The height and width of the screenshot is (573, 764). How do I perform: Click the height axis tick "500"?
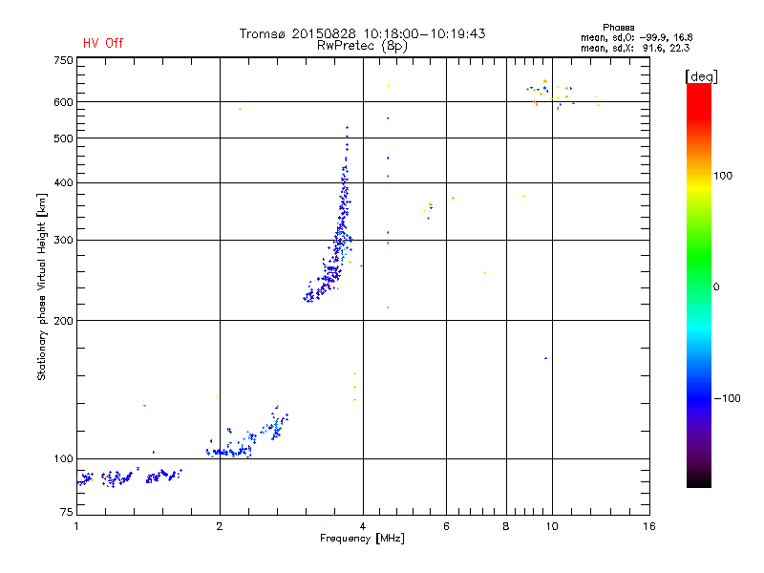coord(63,138)
